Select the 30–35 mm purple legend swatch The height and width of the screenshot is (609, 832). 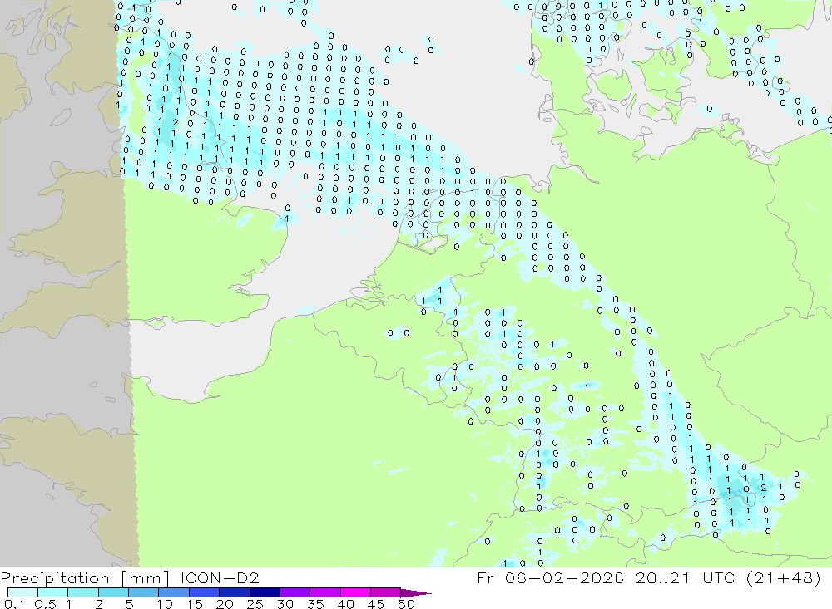(295, 592)
